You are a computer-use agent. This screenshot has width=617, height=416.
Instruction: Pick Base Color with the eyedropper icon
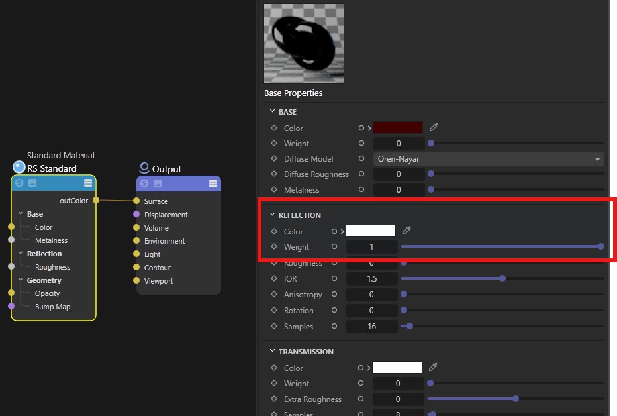coord(434,127)
